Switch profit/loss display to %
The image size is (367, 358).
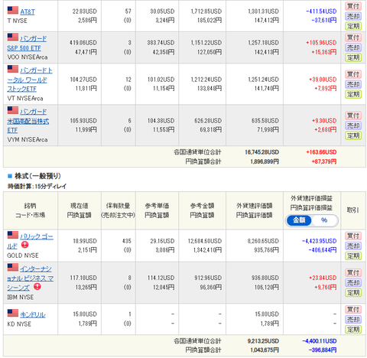click(324, 220)
